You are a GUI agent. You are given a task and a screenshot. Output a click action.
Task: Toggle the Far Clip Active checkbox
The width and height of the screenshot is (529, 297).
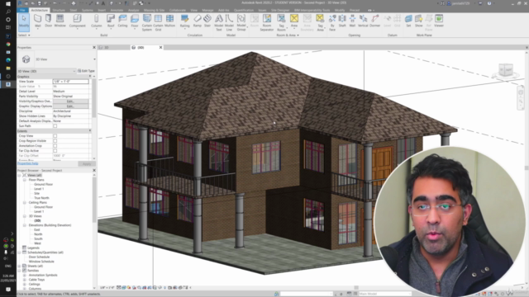point(55,151)
